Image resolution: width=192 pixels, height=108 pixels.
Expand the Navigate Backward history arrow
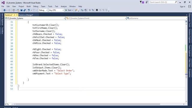(x=7, y=10)
